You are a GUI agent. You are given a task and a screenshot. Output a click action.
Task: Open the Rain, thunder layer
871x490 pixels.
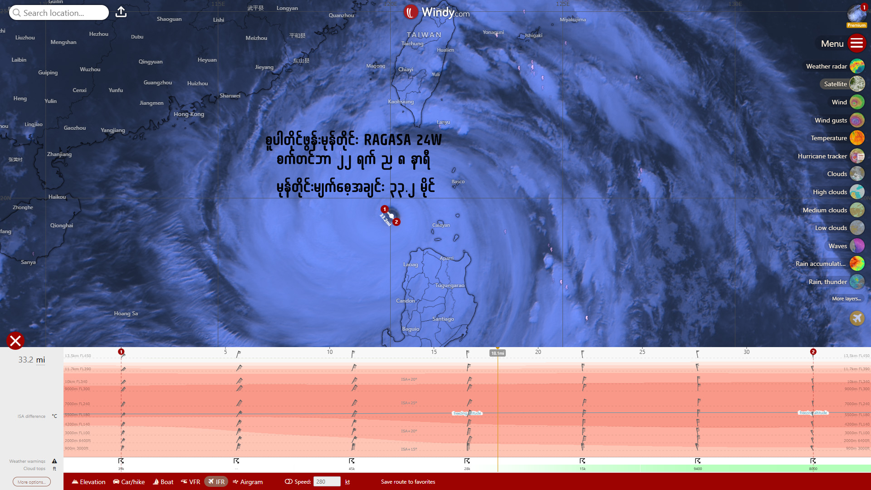pos(856,282)
